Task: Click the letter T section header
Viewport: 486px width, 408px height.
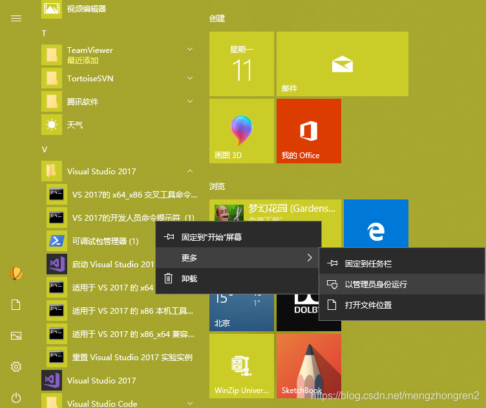Action: 44,34
